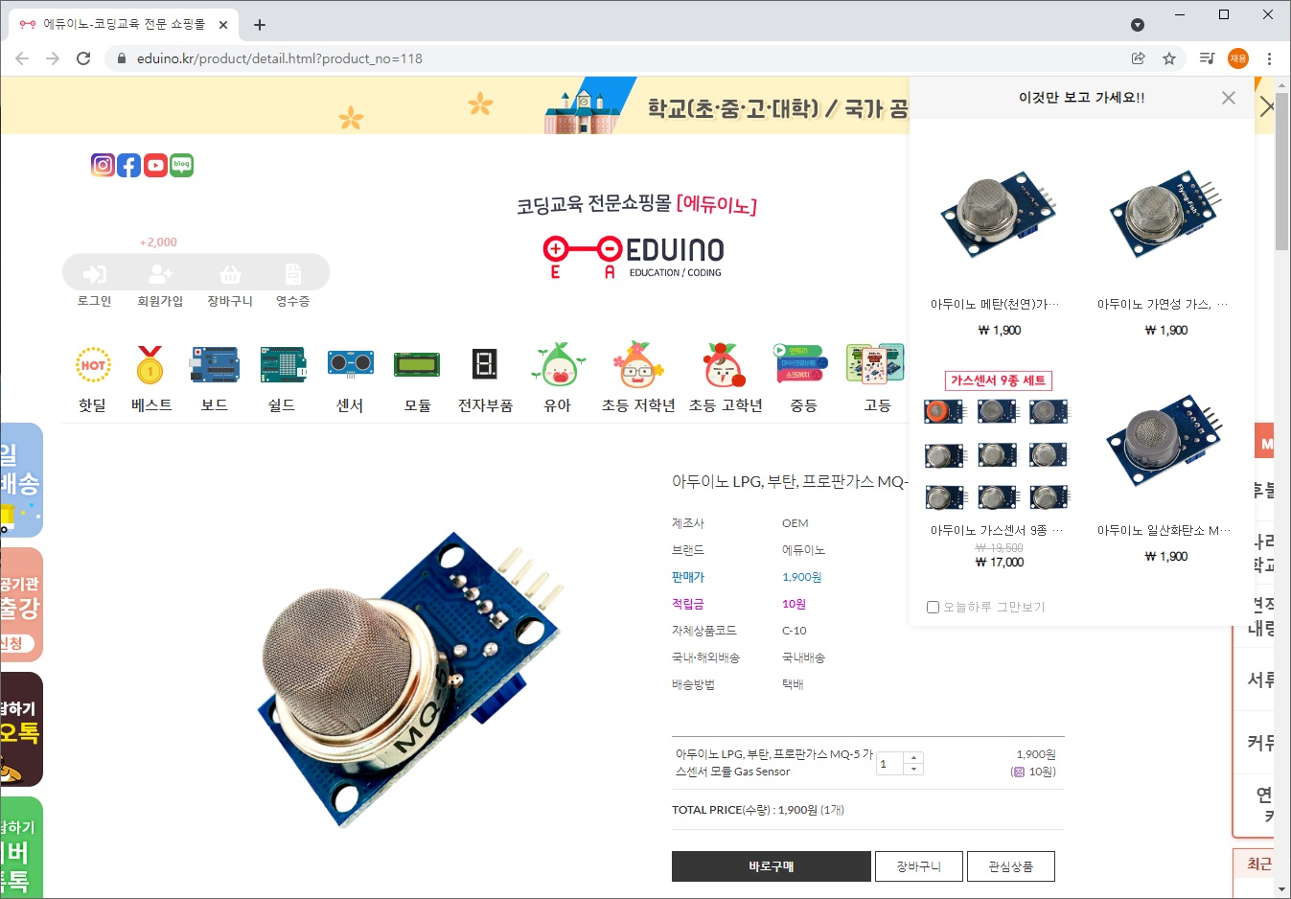Open the Chrome three-dot menu
Viewport: 1291px width, 899px height.
[x=1269, y=58]
